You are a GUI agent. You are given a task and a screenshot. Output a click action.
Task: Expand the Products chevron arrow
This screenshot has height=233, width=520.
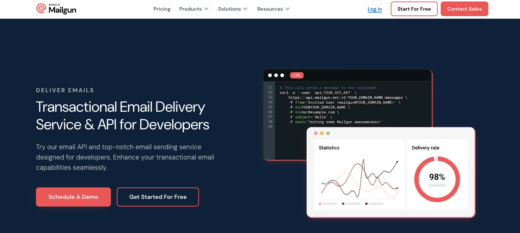[x=206, y=9]
